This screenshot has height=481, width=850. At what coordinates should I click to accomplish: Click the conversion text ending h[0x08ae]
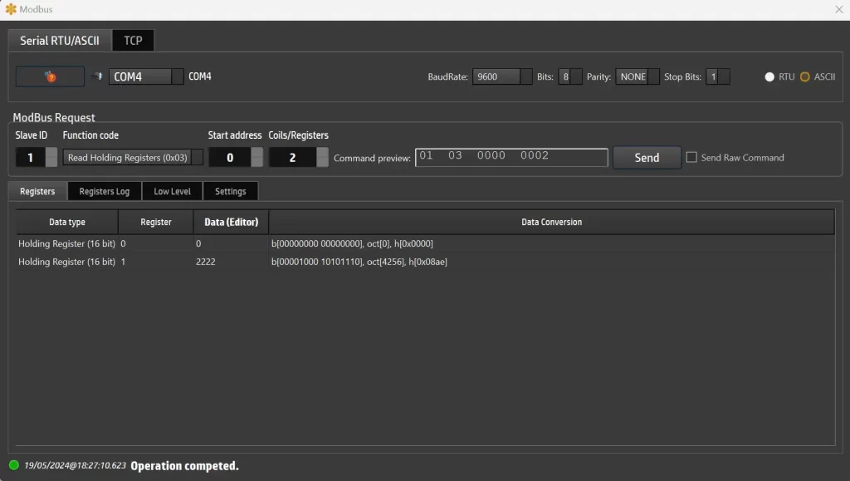359,262
